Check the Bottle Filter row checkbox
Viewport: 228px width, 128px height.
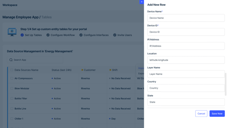[x=12, y=98]
